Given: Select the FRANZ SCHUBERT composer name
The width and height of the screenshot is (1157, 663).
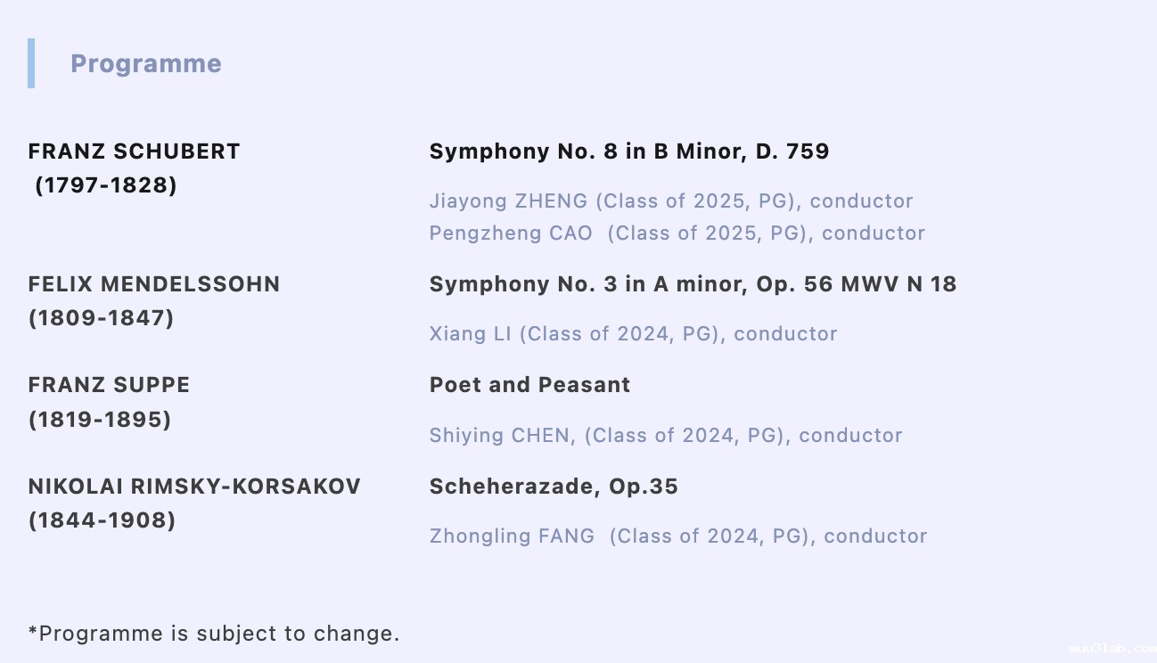Looking at the screenshot, I should click(134, 151).
